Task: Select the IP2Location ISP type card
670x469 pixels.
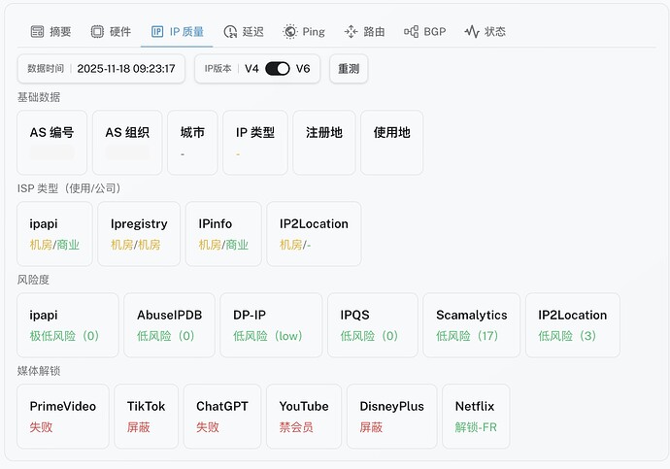Action: click(x=314, y=233)
